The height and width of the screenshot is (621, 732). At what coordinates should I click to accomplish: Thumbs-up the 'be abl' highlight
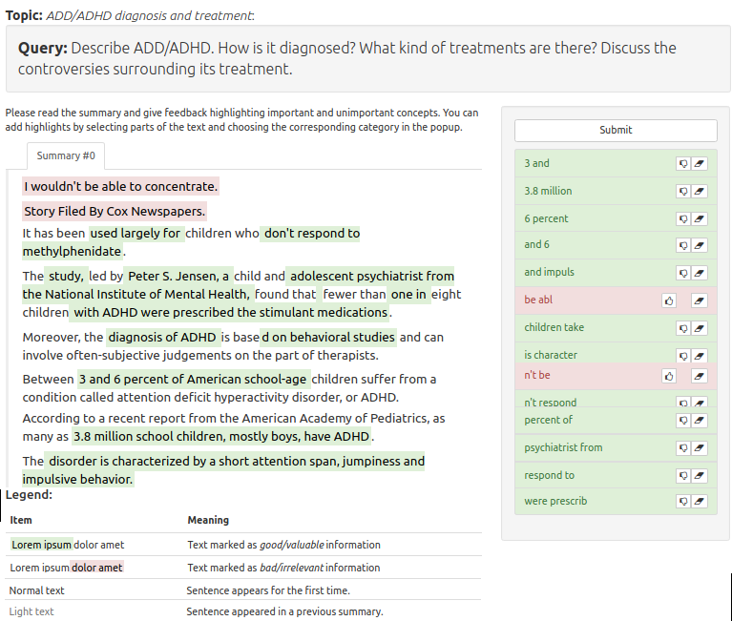(669, 300)
